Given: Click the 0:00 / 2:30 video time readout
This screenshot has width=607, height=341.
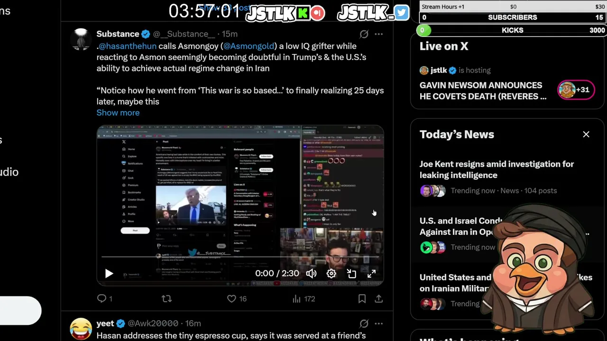Looking at the screenshot, I should click(277, 274).
